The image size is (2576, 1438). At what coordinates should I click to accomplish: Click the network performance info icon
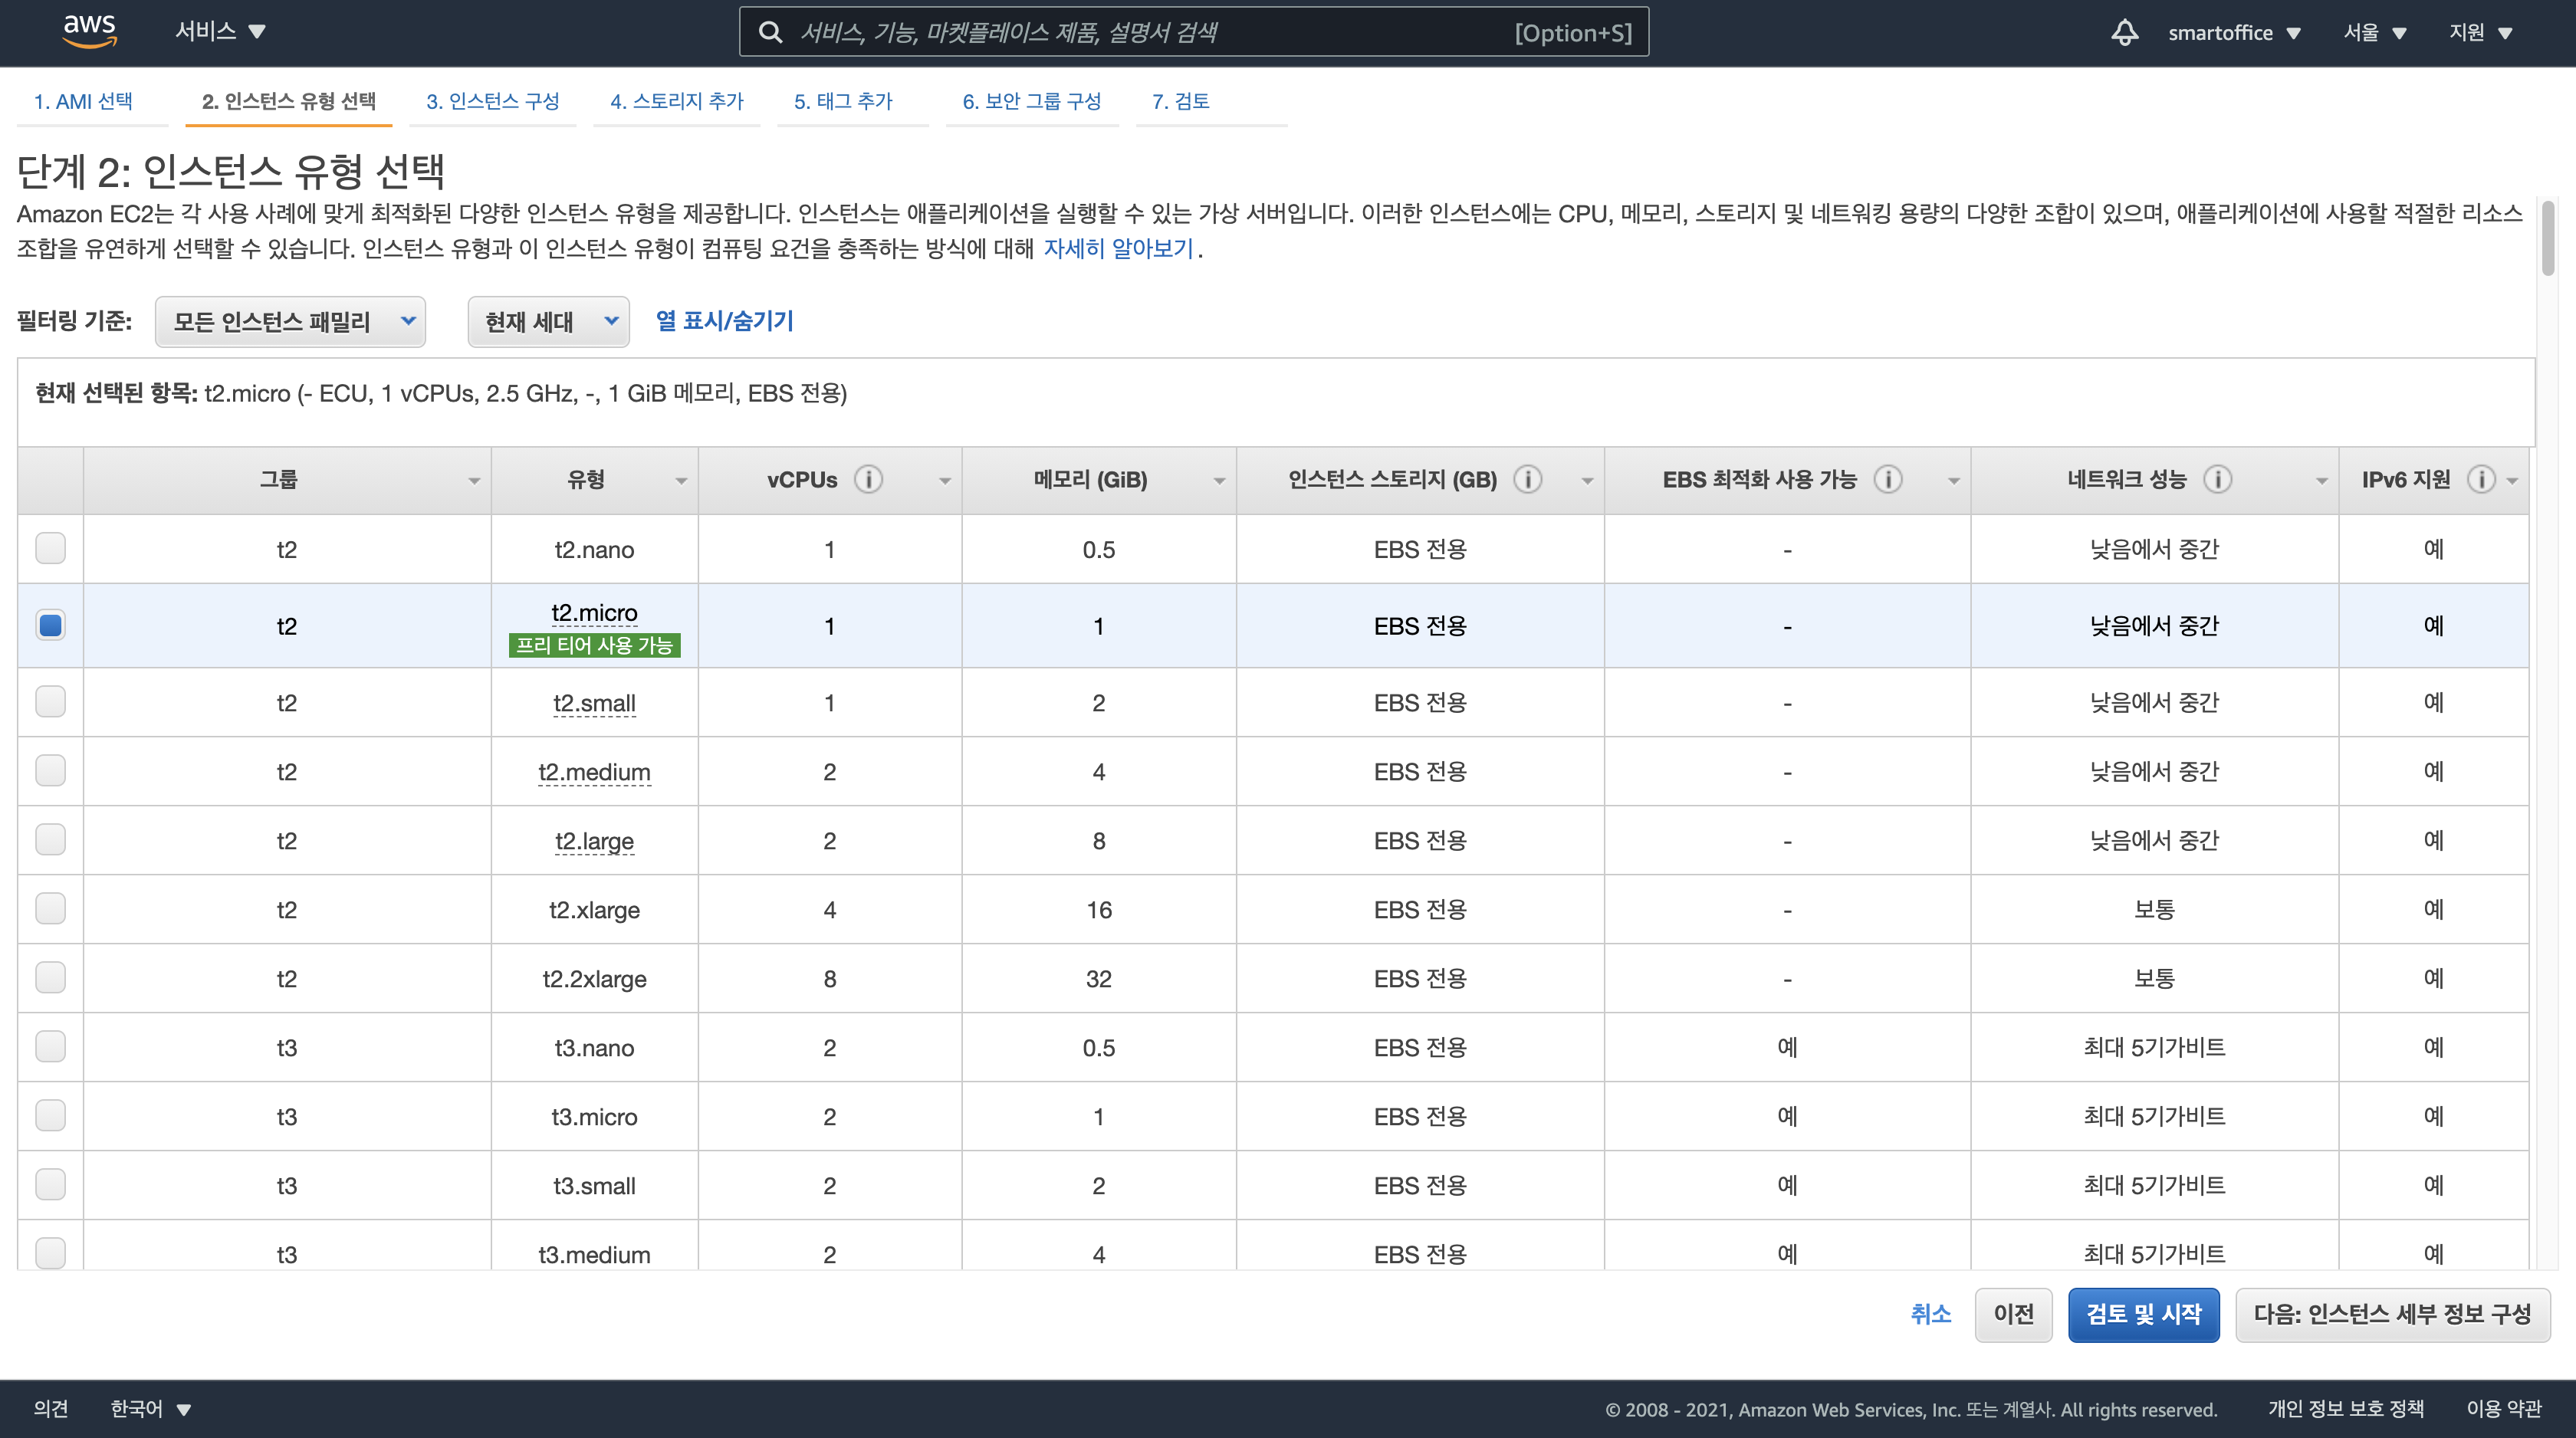[2217, 480]
